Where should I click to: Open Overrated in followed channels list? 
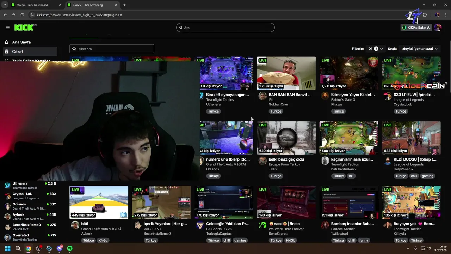(x=30, y=237)
